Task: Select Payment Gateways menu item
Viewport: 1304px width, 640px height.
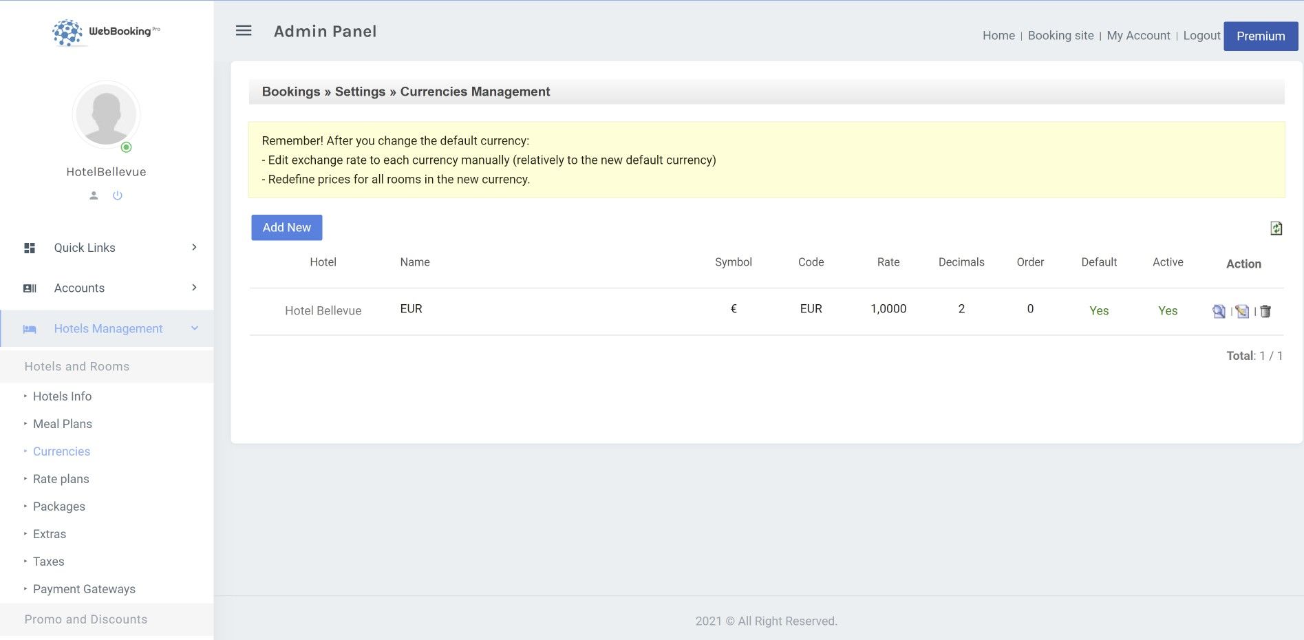Action: tap(84, 589)
